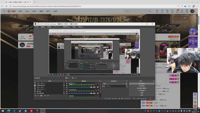Viewport: 200px width, 113px height.
Task: Open OBS 场景集合(S) menu
Action: coord(66,27)
